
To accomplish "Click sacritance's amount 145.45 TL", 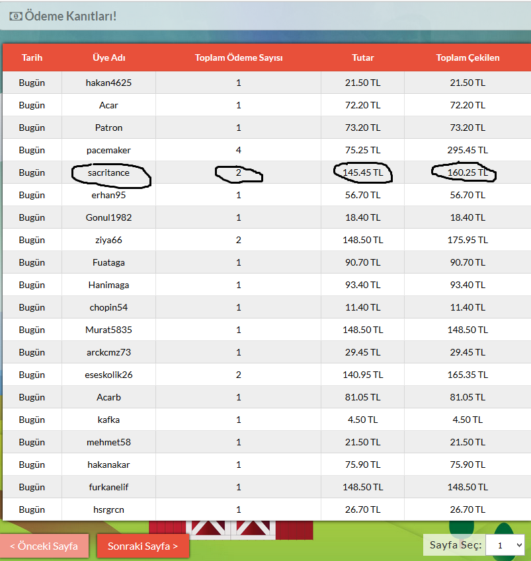I will (x=363, y=172).
